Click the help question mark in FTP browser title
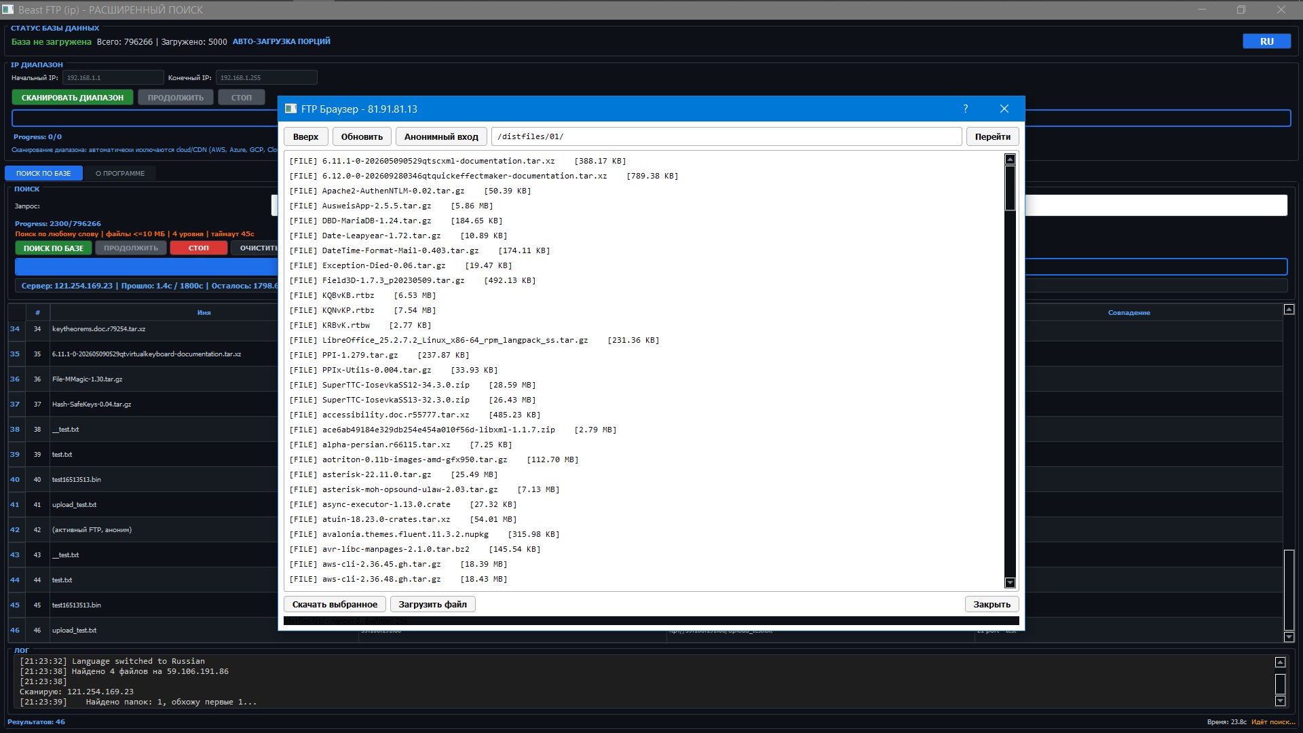1303x733 pixels. [x=965, y=109]
